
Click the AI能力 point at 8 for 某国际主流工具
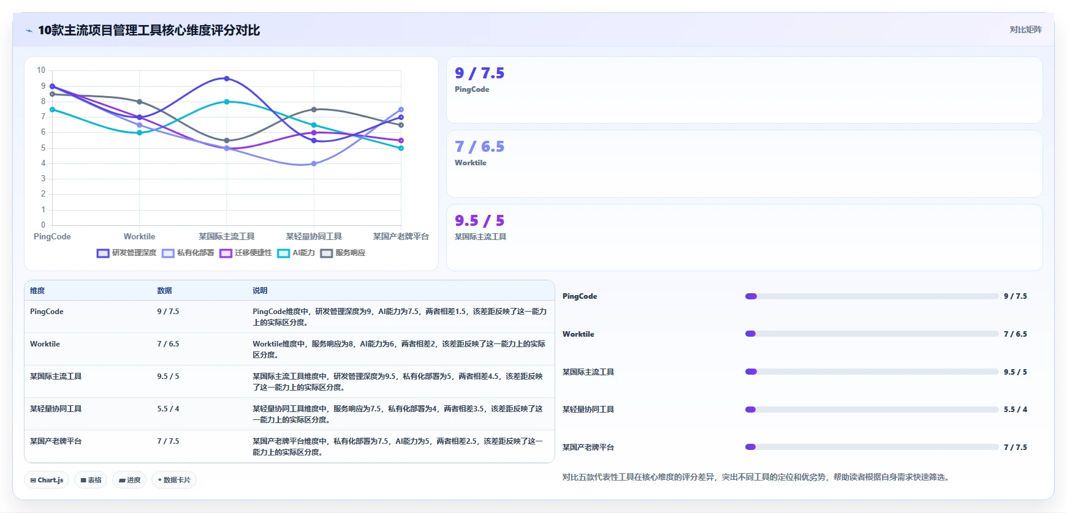[227, 102]
